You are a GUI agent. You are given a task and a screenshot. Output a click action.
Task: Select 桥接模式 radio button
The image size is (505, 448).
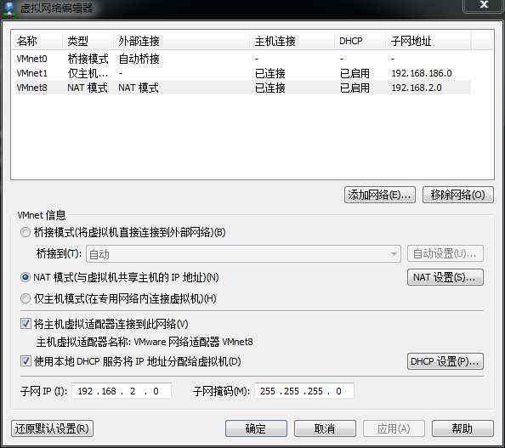pos(26,232)
